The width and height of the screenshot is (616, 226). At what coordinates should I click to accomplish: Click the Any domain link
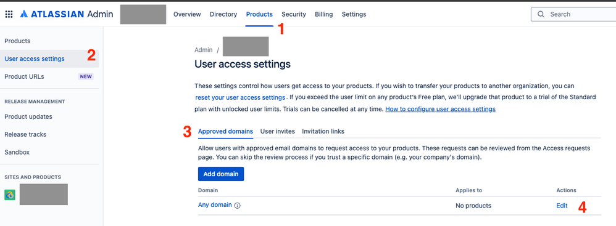215,205
